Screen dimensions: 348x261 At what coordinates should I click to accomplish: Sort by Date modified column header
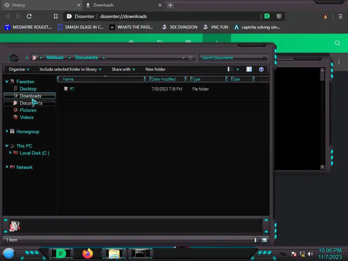pos(168,79)
